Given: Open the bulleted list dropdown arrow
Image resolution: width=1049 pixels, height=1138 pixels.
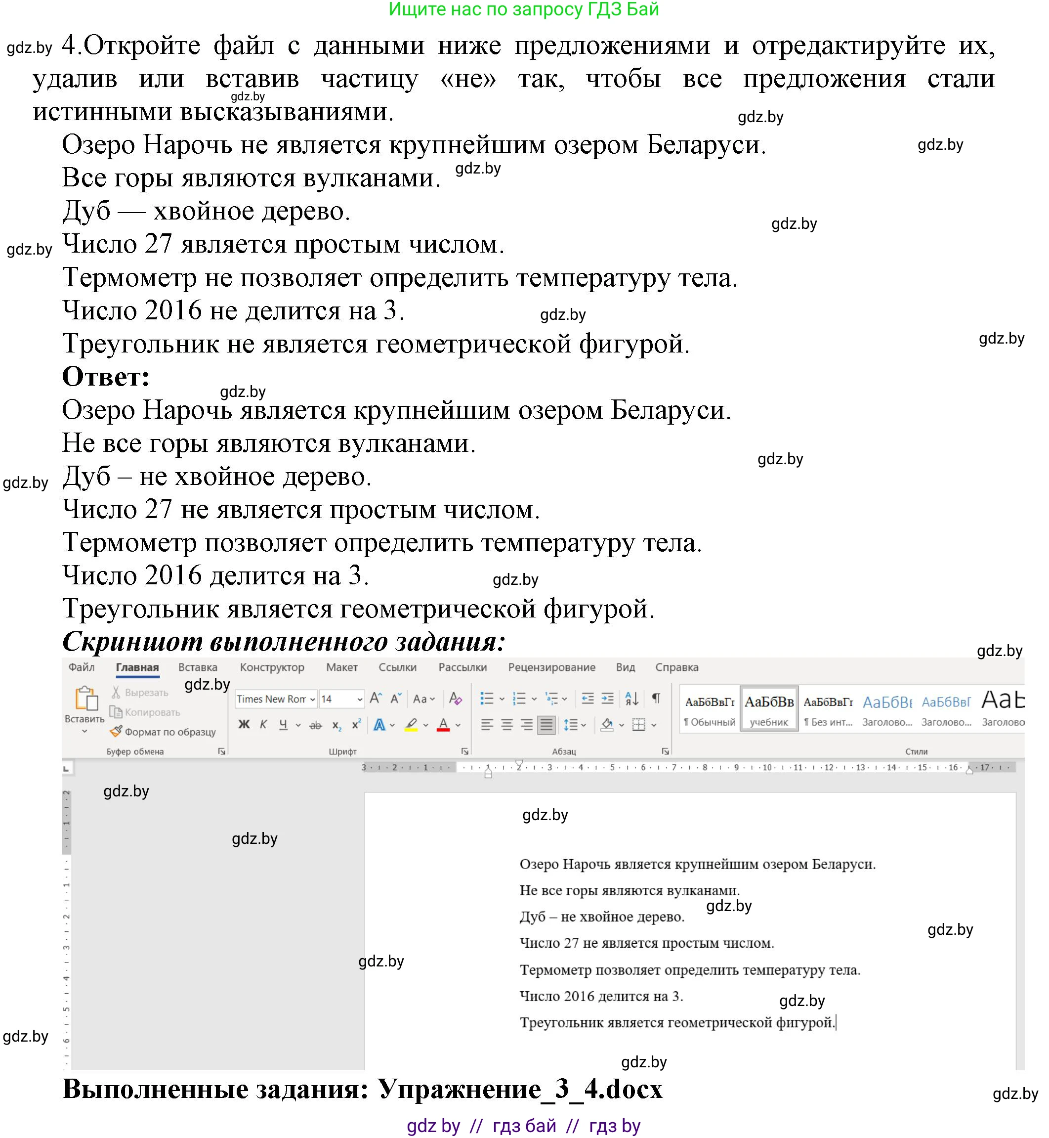Looking at the screenshot, I should (x=502, y=699).
